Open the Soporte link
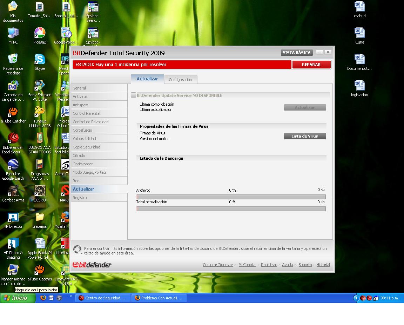Viewport: 404px width, 325px height. (x=305, y=265)
